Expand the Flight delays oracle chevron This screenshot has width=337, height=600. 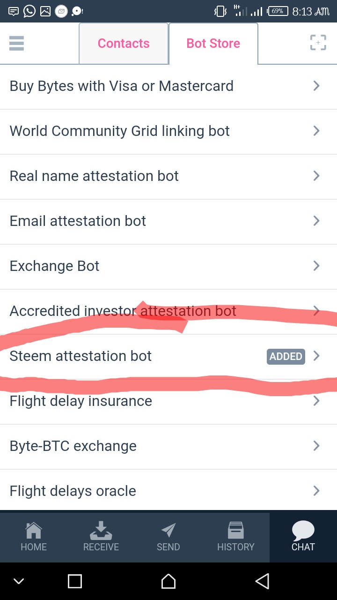click(x=316, y=491)
